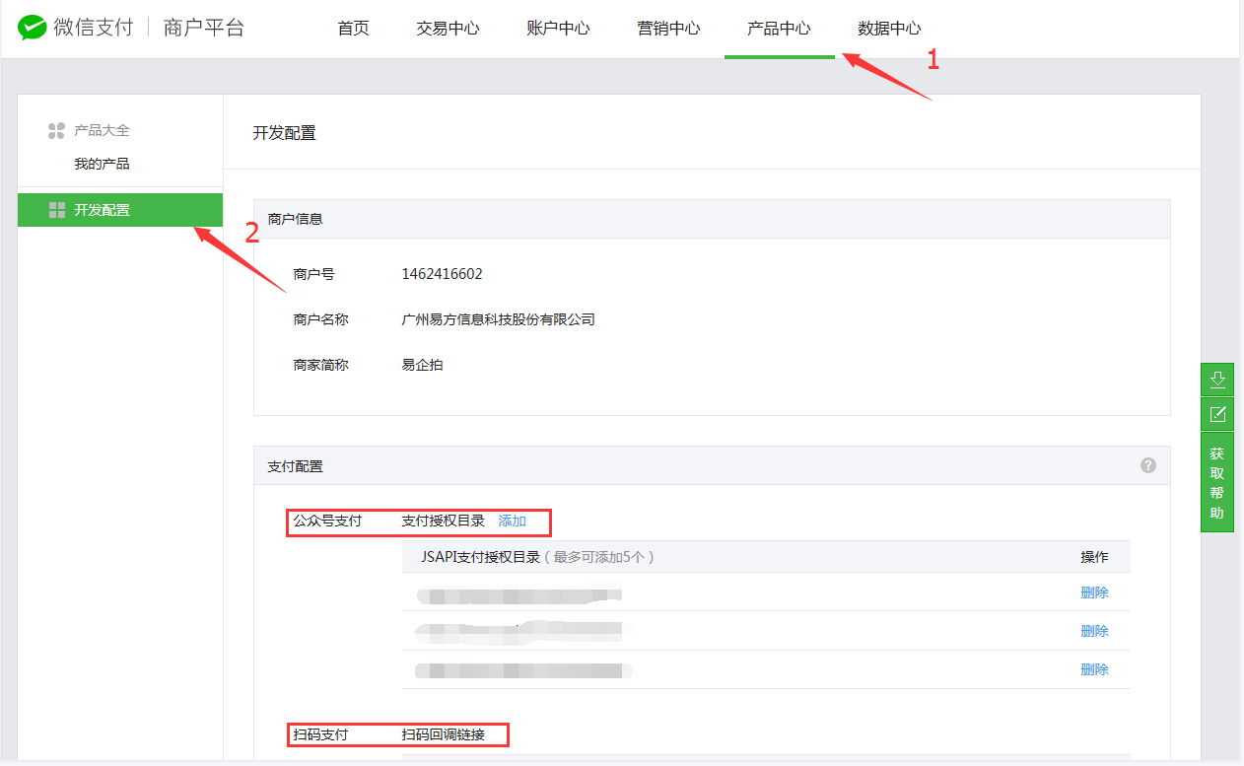This screenshot has width=1244, height=766.
Task: Click the third blurred directory entry
Action: coord(523,670)
